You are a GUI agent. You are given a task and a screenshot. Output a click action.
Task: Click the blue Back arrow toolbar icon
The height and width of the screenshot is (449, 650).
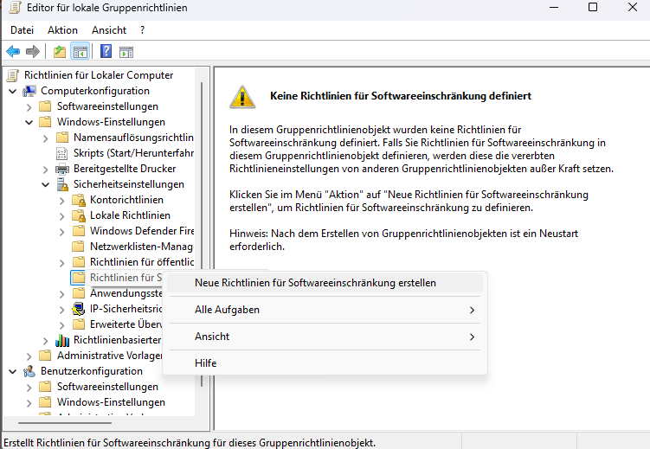[13, 52]
